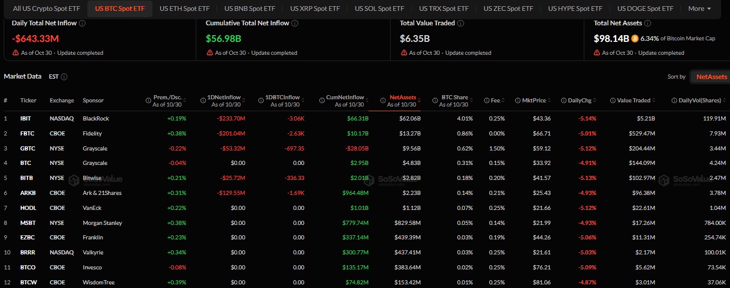The width and height of the screenshot is (730, 288).
Task: Sort by MktPrice column header label
Action: (535, 100)
